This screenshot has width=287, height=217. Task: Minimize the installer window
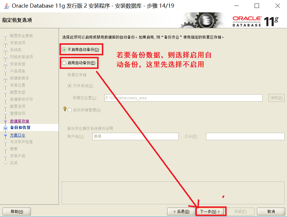click(x=236, y=6)
